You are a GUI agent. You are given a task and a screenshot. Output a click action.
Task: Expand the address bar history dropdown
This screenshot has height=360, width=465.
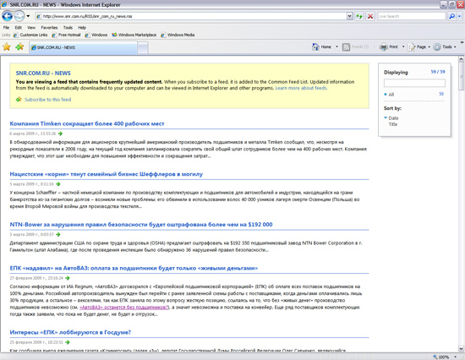tap(350, 16)
